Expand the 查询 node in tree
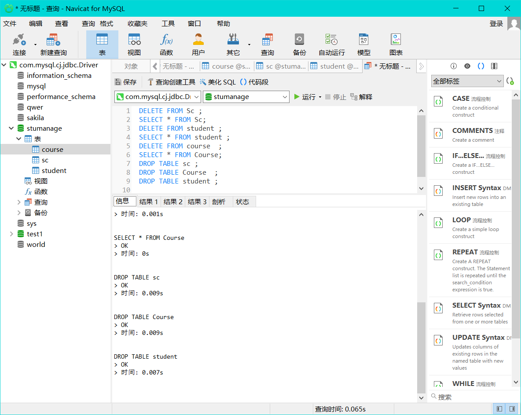 pyautogui.click(x=18, y=202)
